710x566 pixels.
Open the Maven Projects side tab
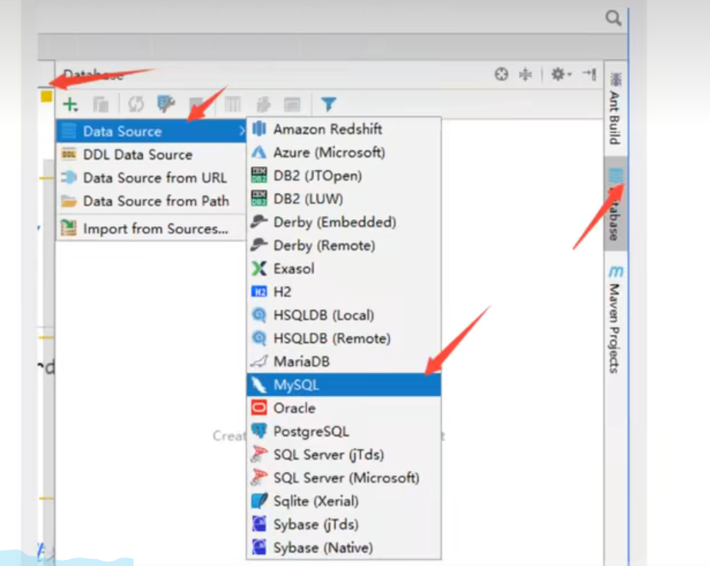pyautogui.click(x=615, y=319)
